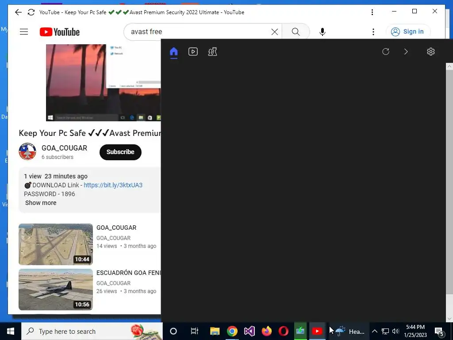The image size is (453, 340).
Task: Open suggested video titled GOA_COUGAR
Action: (116, 228)
